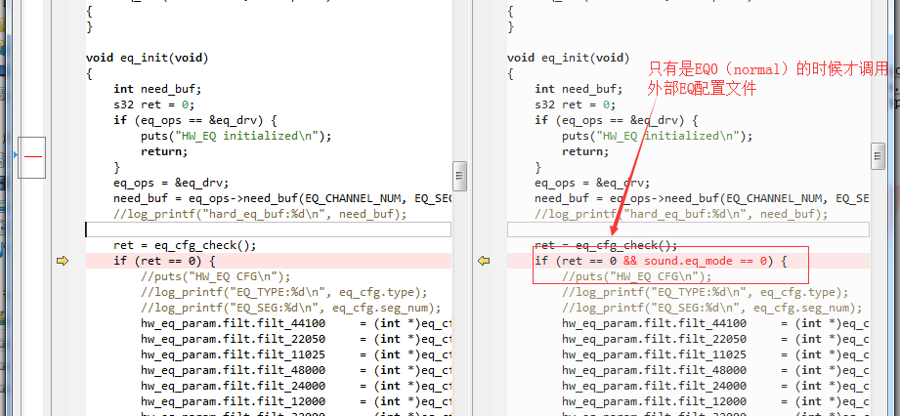Screen dimensions: 900x416
Task: Click 'int need_buf;' line in right pane
Action: point(579,89)
